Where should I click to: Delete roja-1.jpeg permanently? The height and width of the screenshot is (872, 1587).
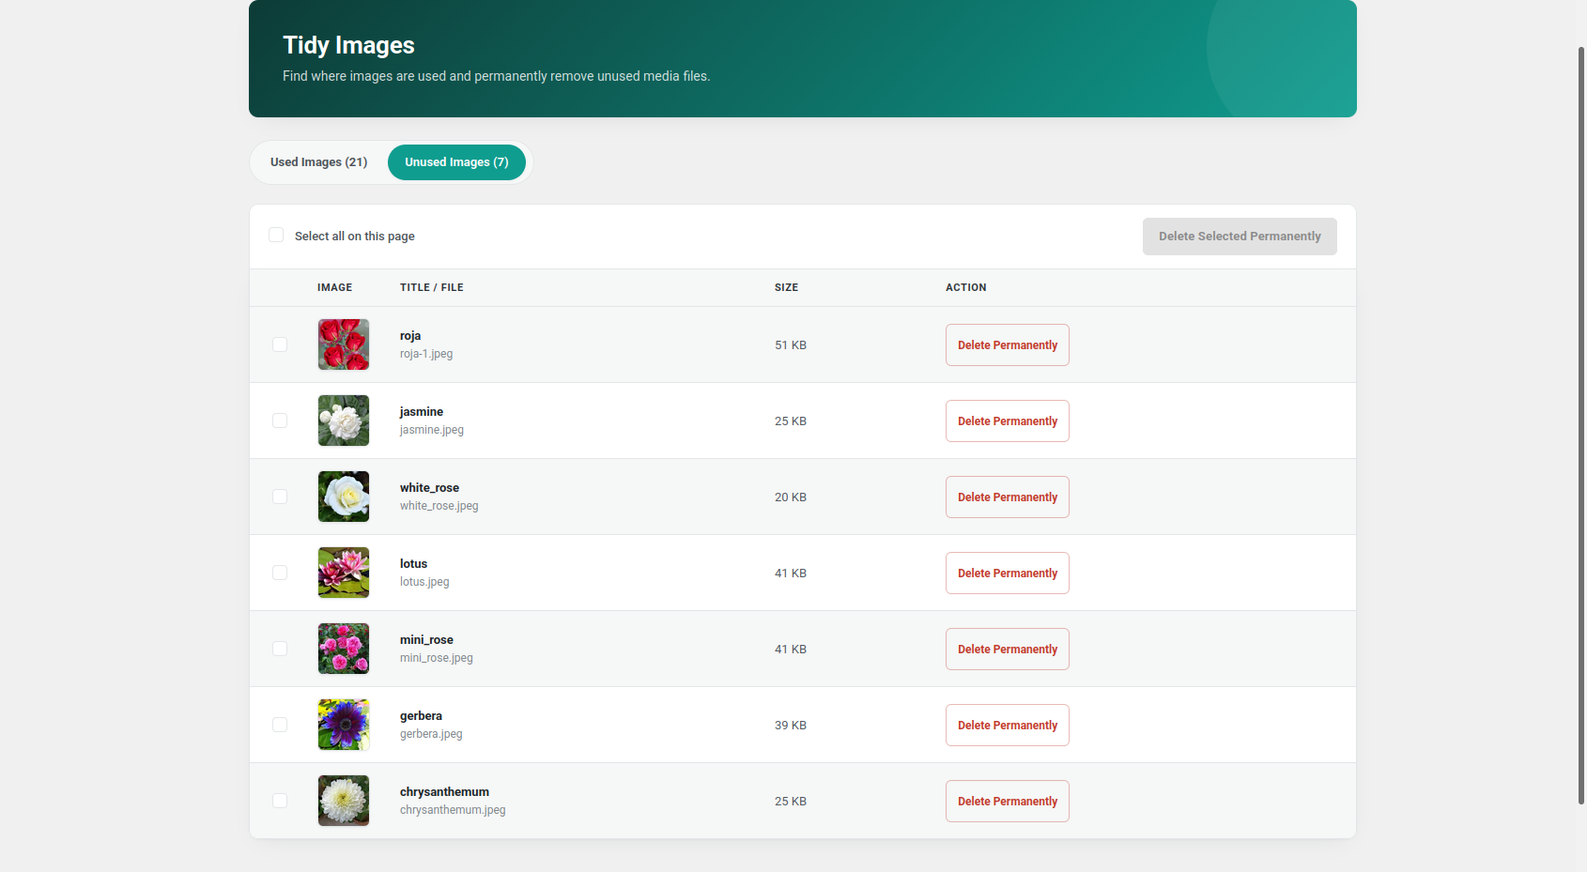(x=1008, y=345)
